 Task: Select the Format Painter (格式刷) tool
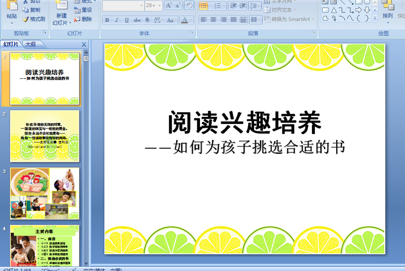point(34,19)
